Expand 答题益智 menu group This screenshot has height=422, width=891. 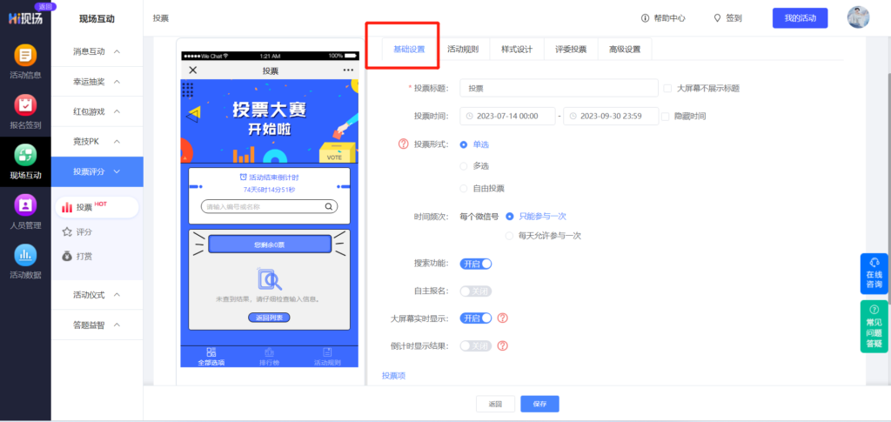pos(97,325)
